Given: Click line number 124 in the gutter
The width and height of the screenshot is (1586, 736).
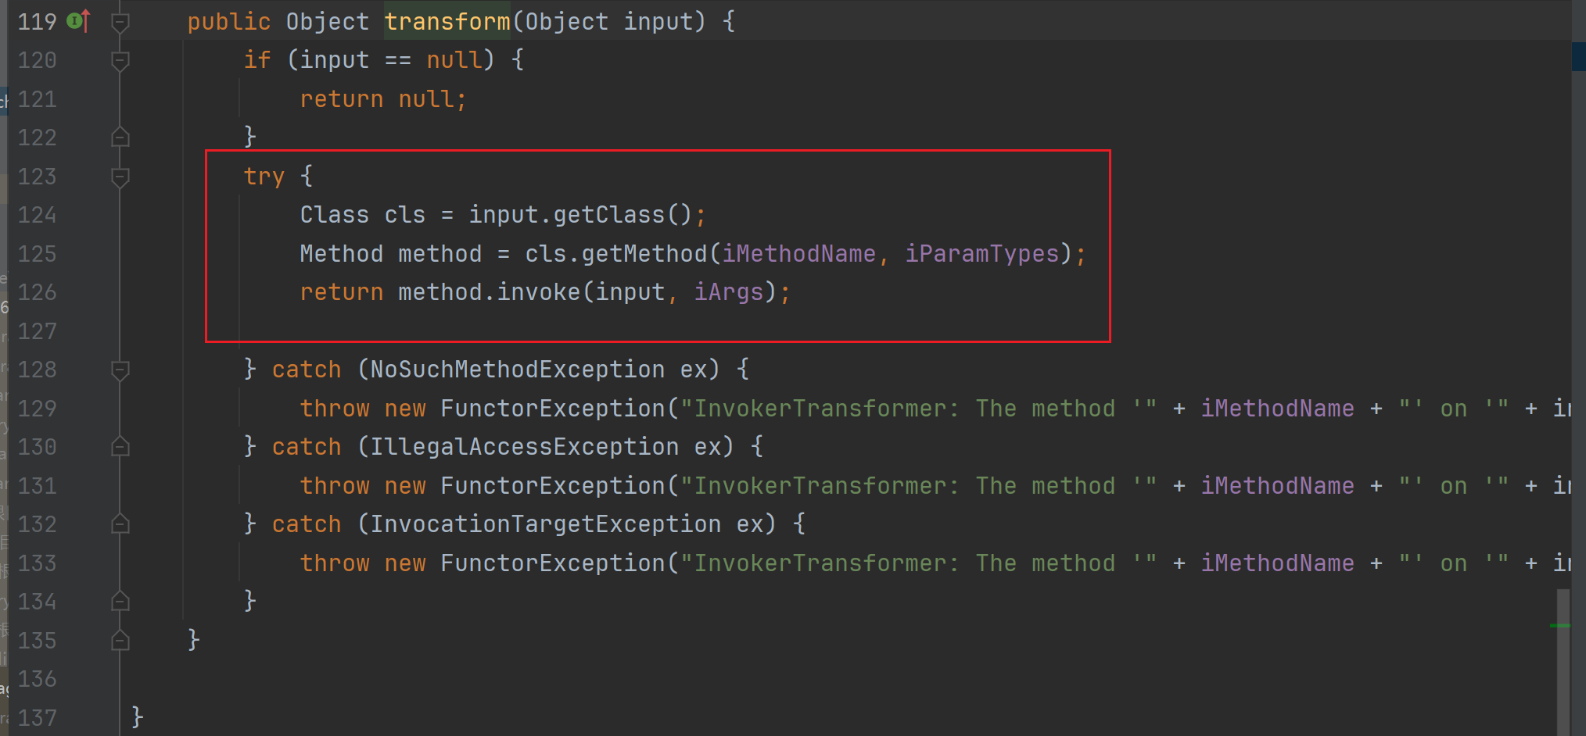Looking at the screenshot, I should pos(37,215).
